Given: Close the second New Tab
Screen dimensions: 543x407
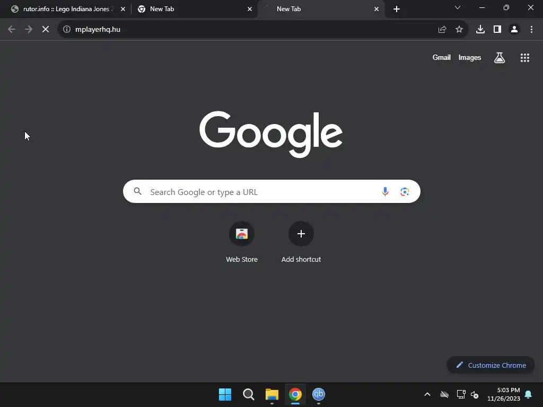Looking at the screenshot, I should (x=250, y=10).
